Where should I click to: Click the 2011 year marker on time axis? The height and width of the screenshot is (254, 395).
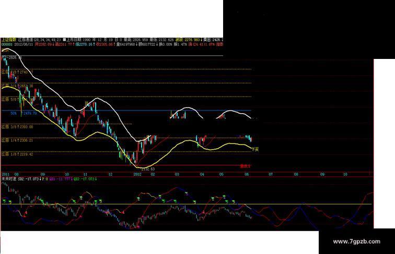tap(6, 174)
